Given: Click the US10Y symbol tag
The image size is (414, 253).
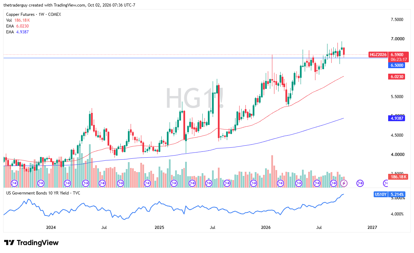Looking at the screenshot, I should pos(381,194).
